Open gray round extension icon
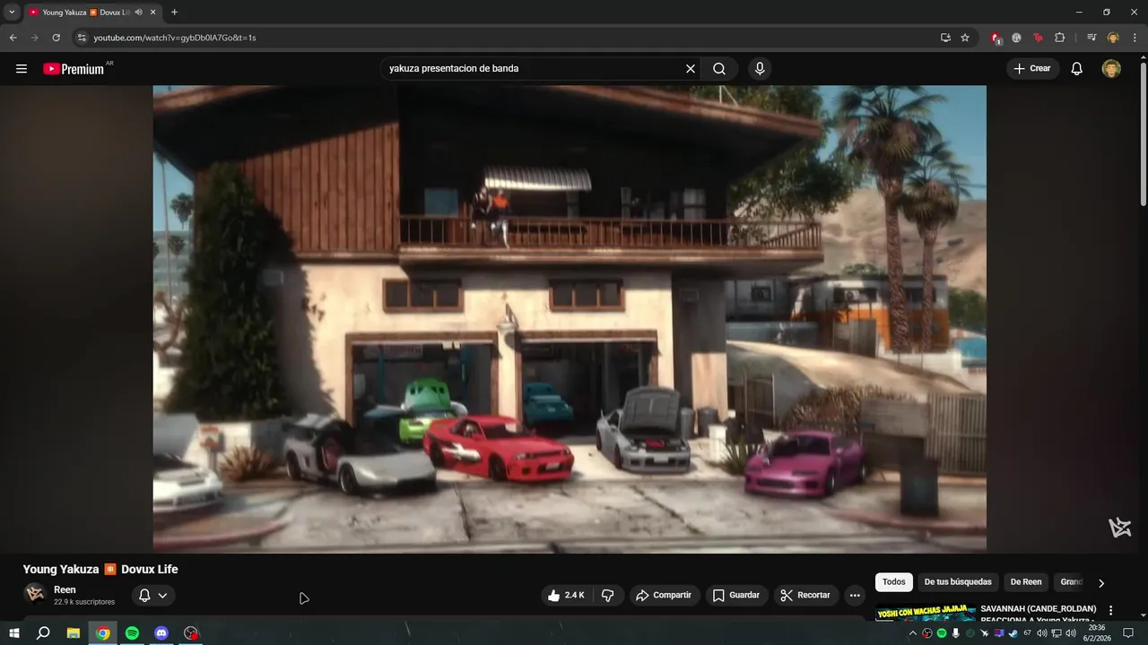The width and height of the screenshot is (1148, 645). pyautogui.click(x=1016, y=38)
